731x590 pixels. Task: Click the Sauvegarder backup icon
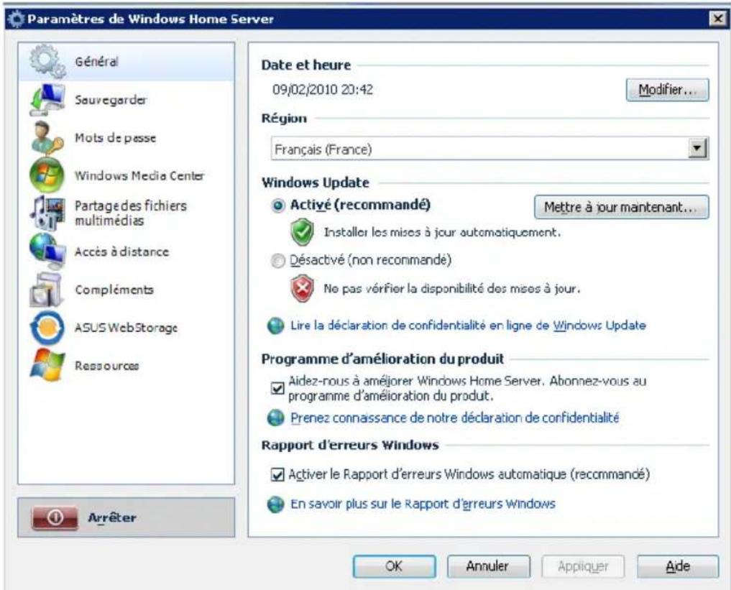(x=47, y=100)
